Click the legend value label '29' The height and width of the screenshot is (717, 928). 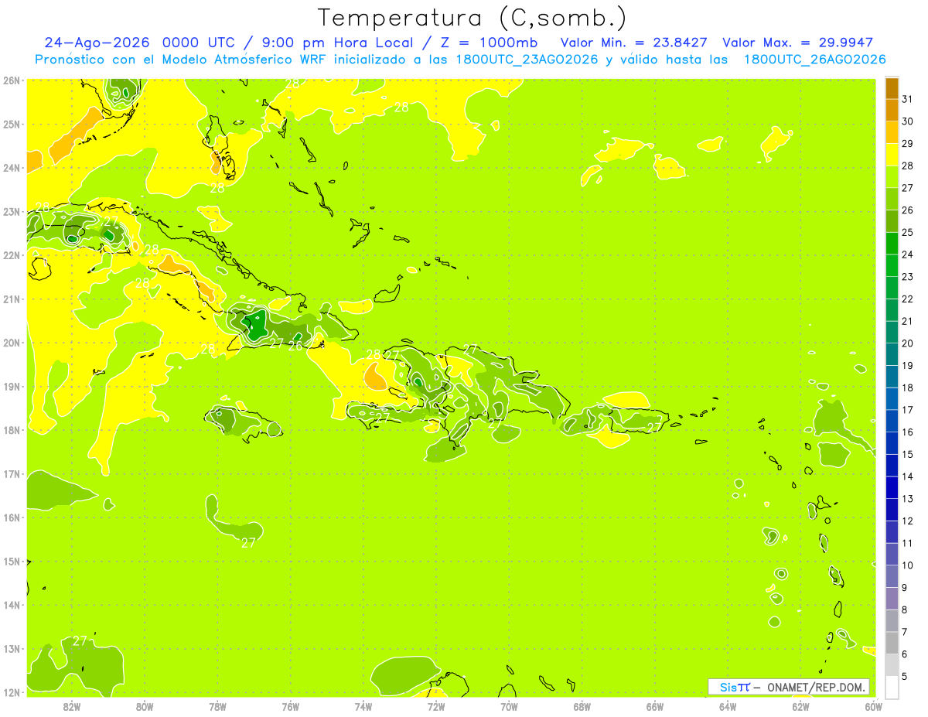click(x=908, y=143)
